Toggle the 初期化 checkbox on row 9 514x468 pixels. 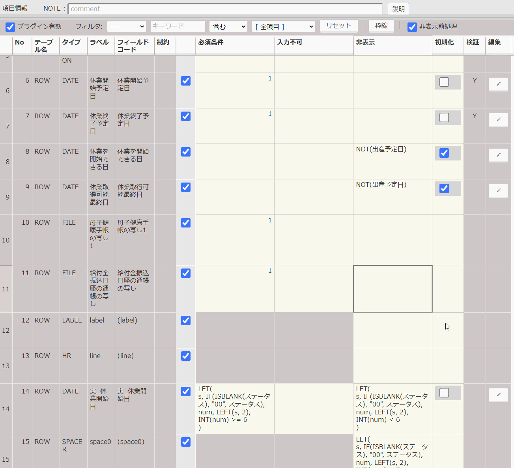click(x=444, y=188)
